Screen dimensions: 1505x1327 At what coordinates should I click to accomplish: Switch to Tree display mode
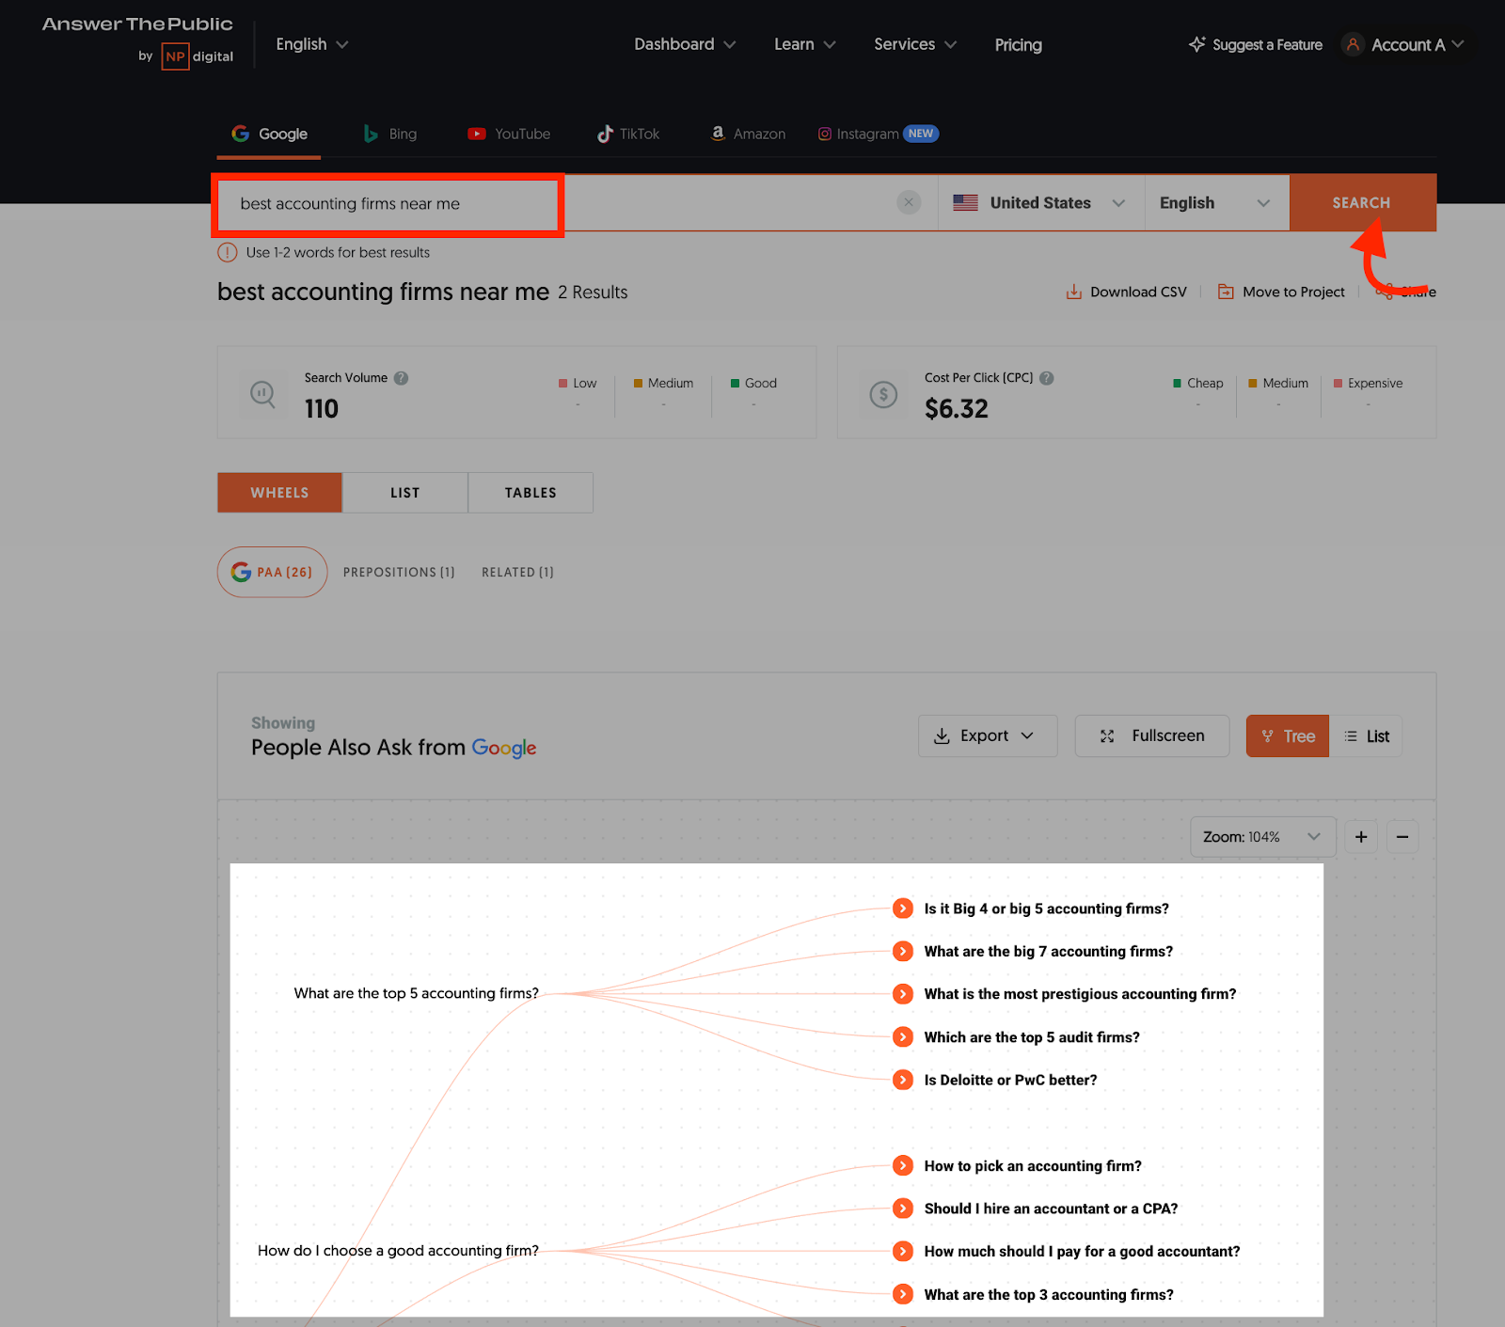pos(1288,735)
